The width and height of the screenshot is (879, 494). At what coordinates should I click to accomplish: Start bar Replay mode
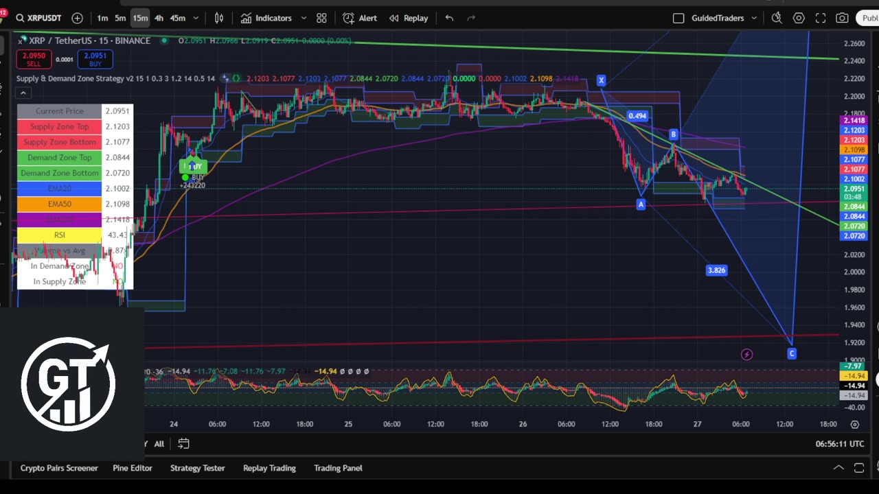click(409, 18)
